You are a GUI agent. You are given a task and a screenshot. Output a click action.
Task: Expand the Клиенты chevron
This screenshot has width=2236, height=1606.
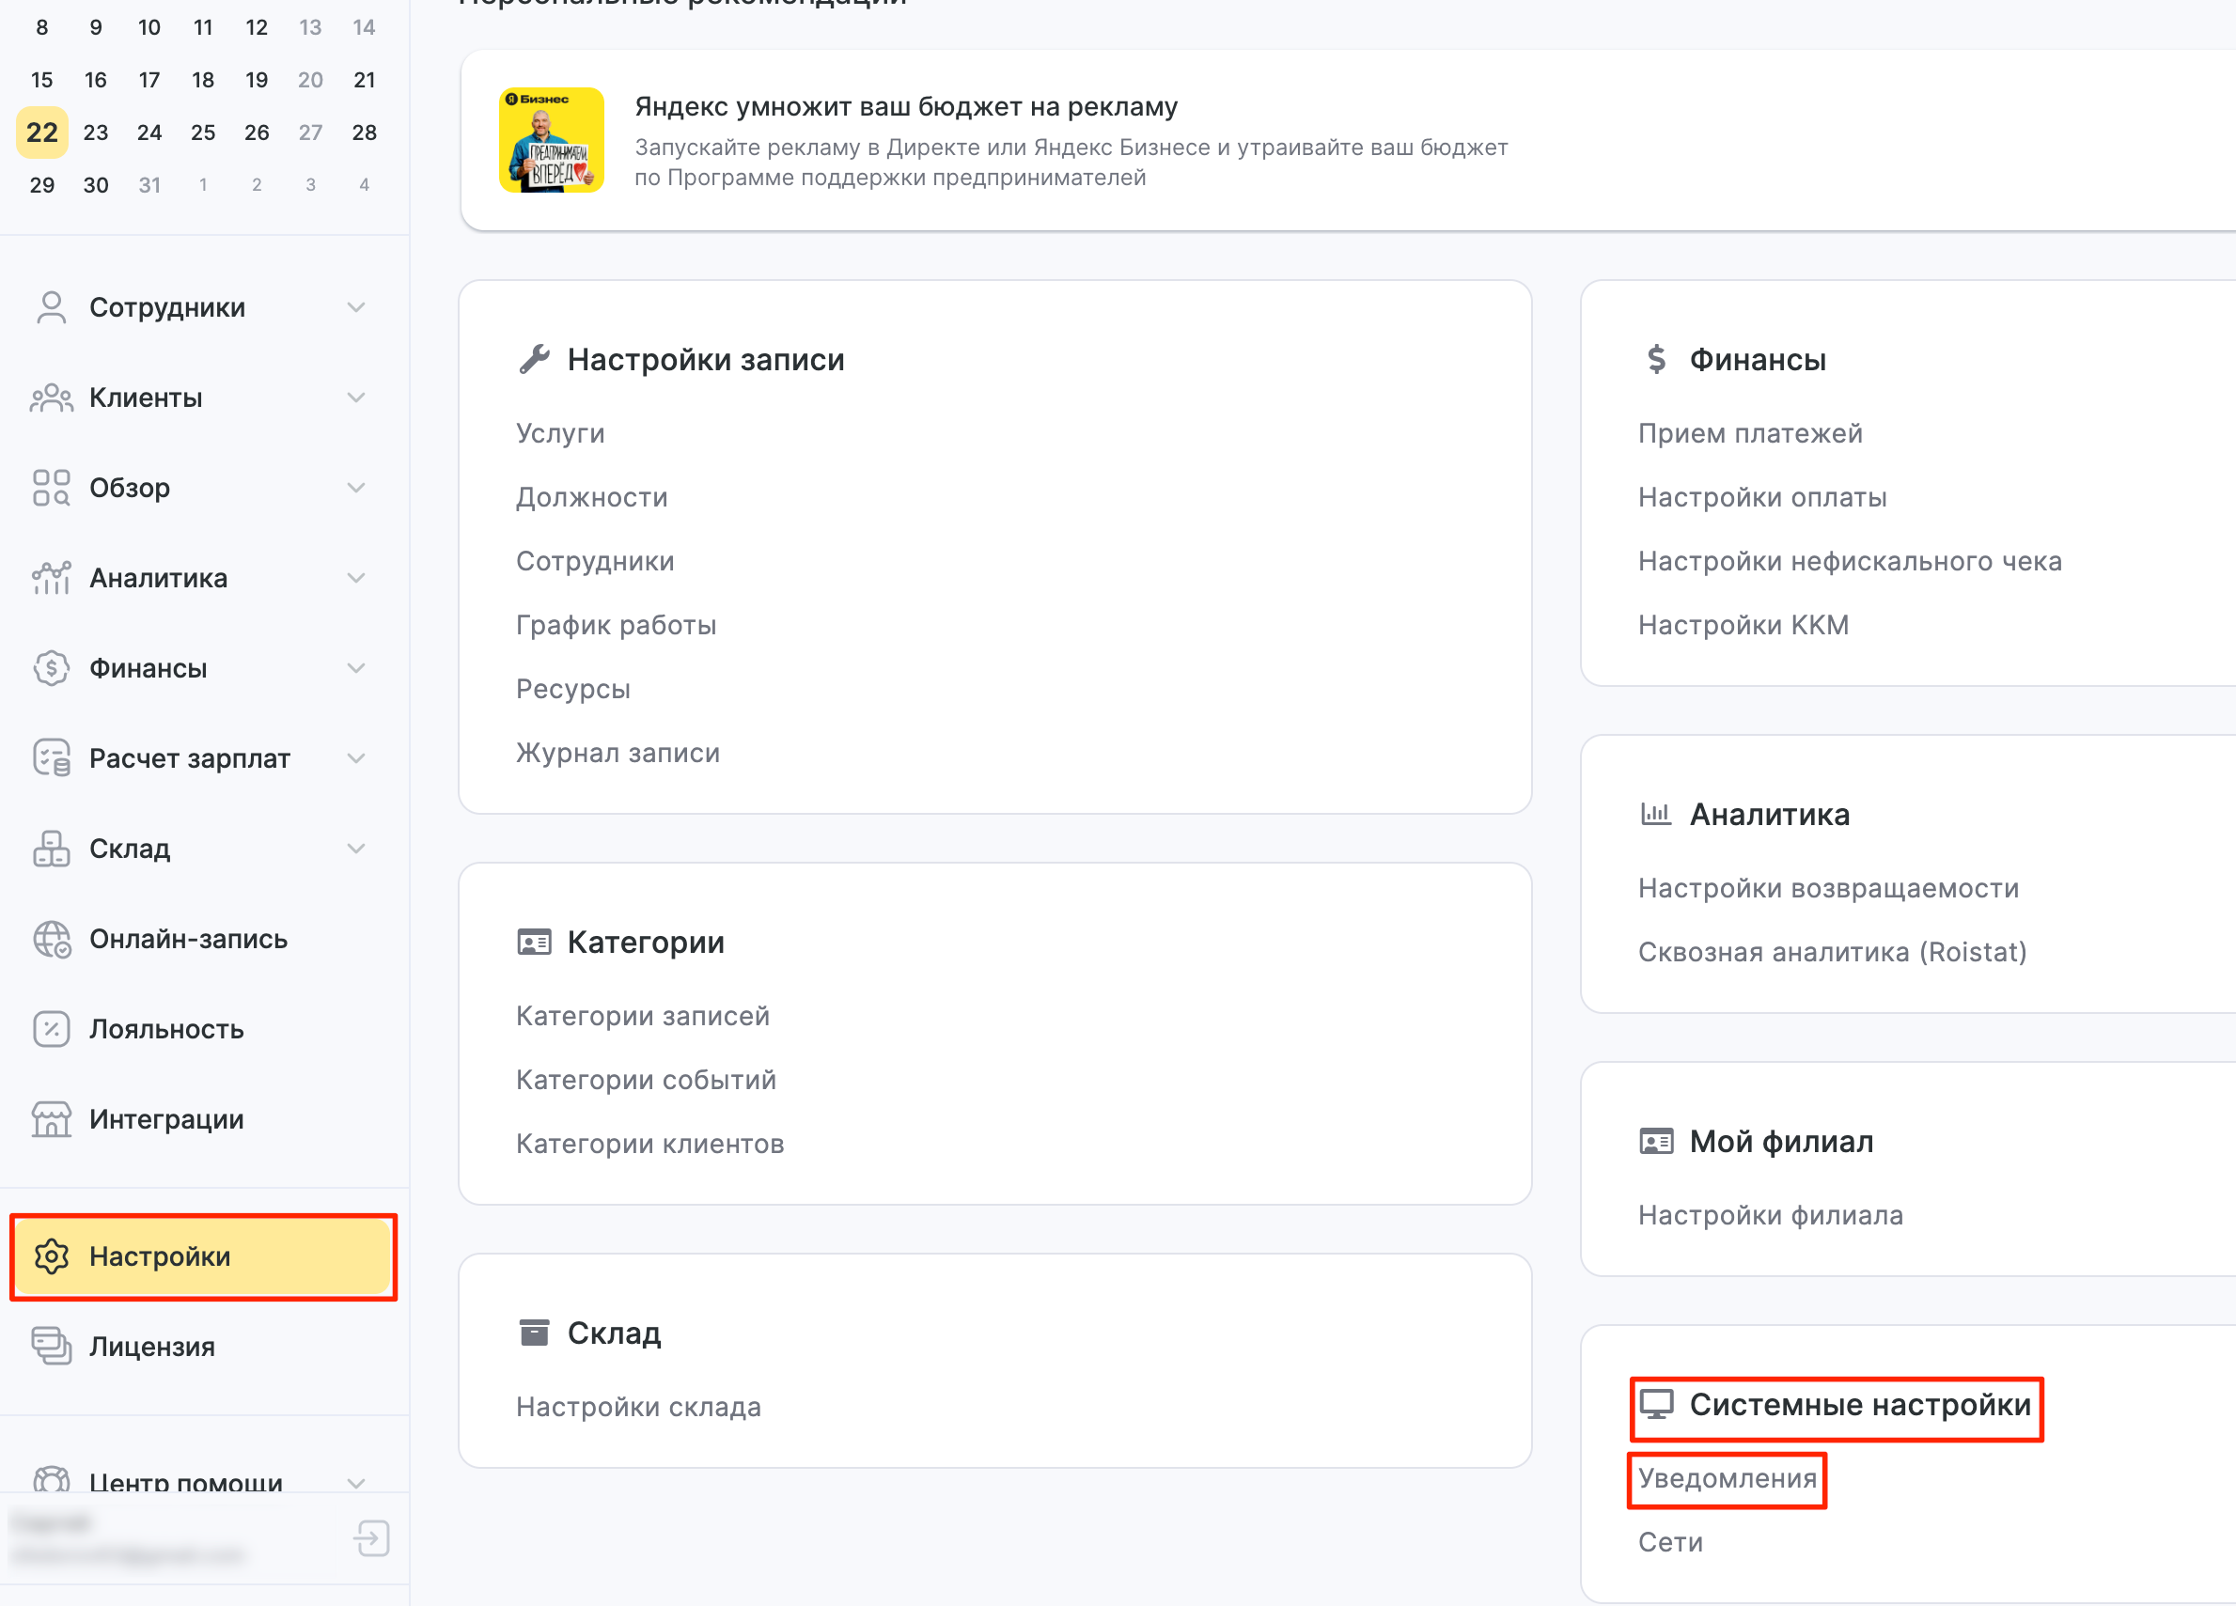[356, 398]
